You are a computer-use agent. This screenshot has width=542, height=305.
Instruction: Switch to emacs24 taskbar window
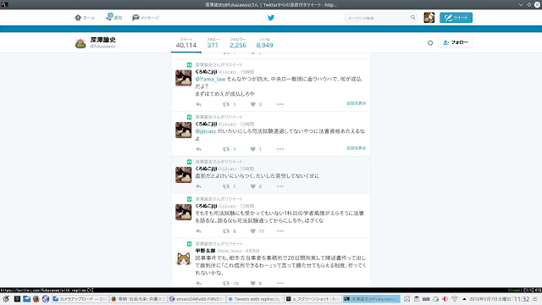(196, 299)
